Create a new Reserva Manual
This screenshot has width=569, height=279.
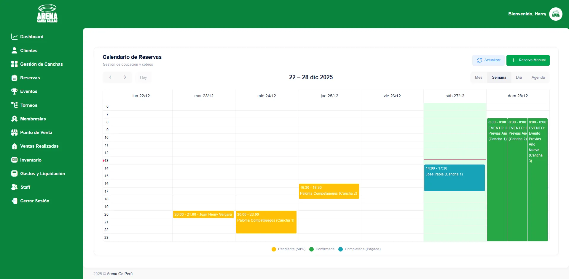528,60
